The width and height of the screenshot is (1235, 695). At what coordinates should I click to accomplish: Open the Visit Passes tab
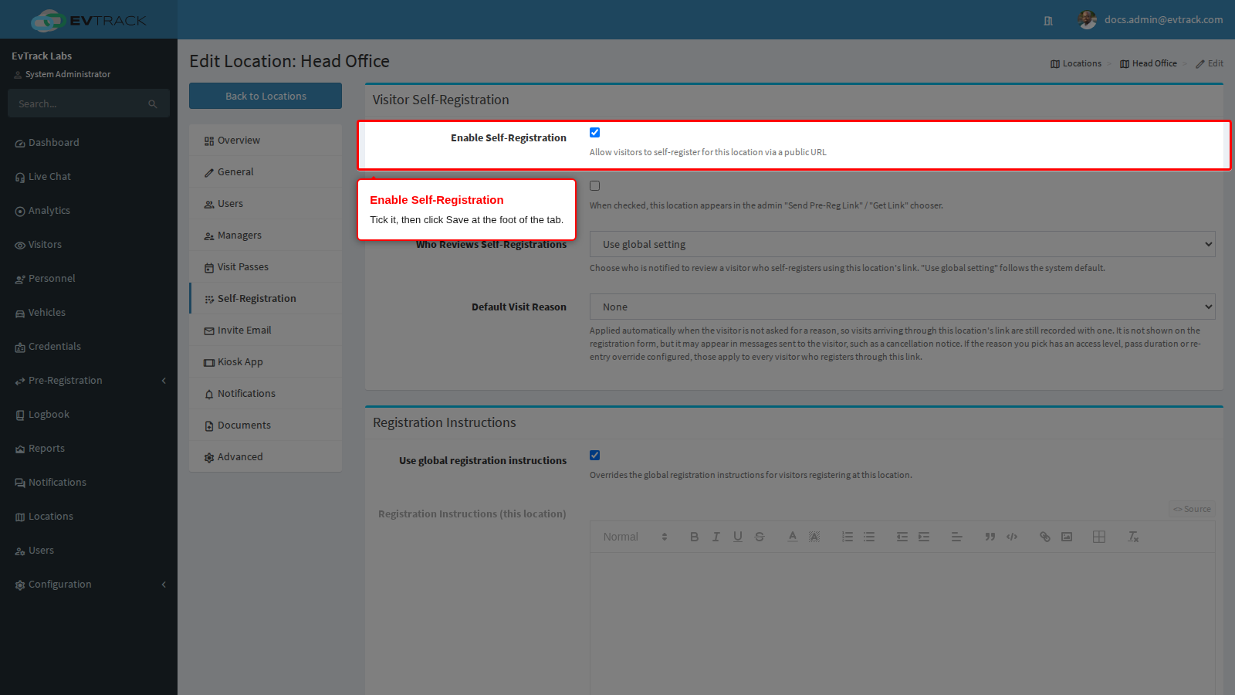pos(266,267)
